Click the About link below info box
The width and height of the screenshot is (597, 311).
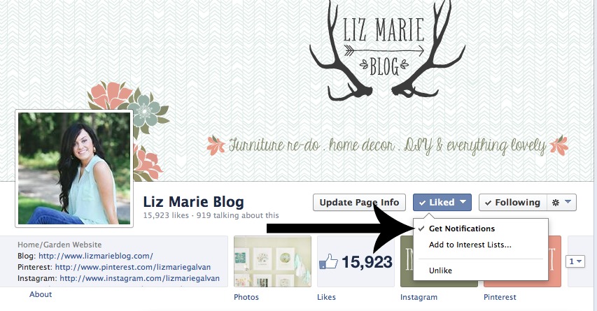pyautogui.click(x=41, y=294)
